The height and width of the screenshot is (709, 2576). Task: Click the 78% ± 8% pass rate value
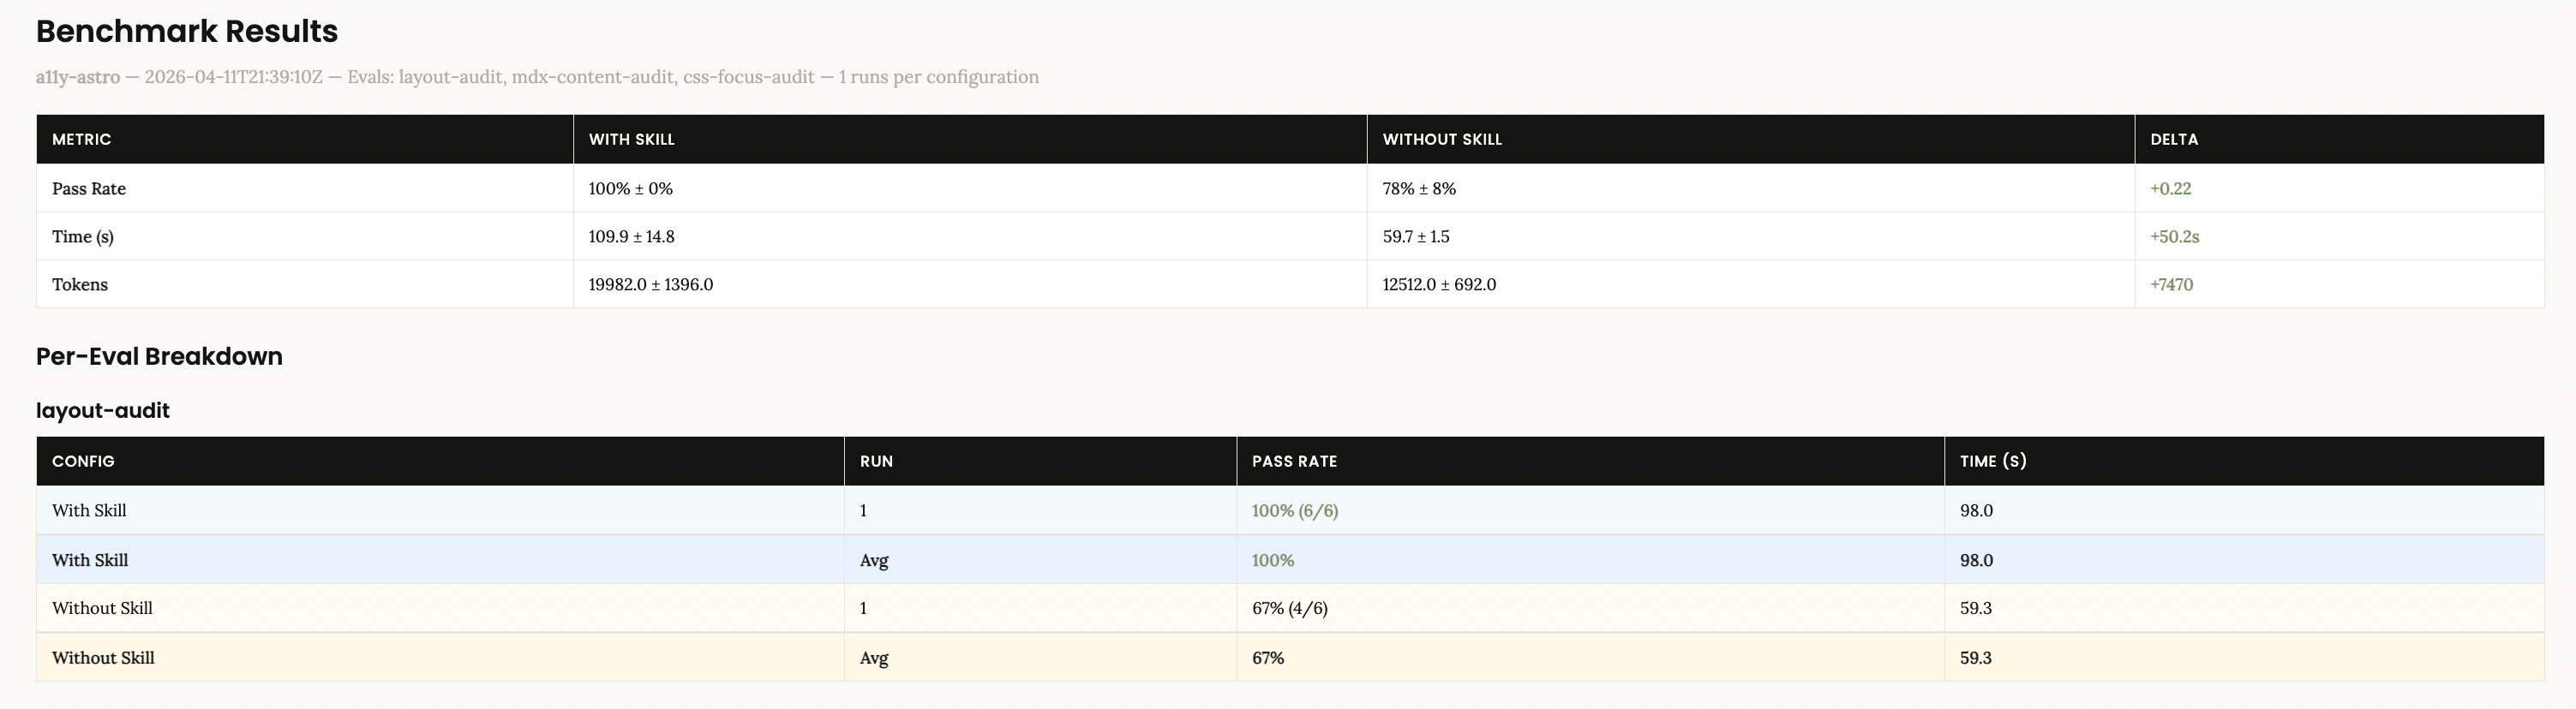tap(1419, 188)
